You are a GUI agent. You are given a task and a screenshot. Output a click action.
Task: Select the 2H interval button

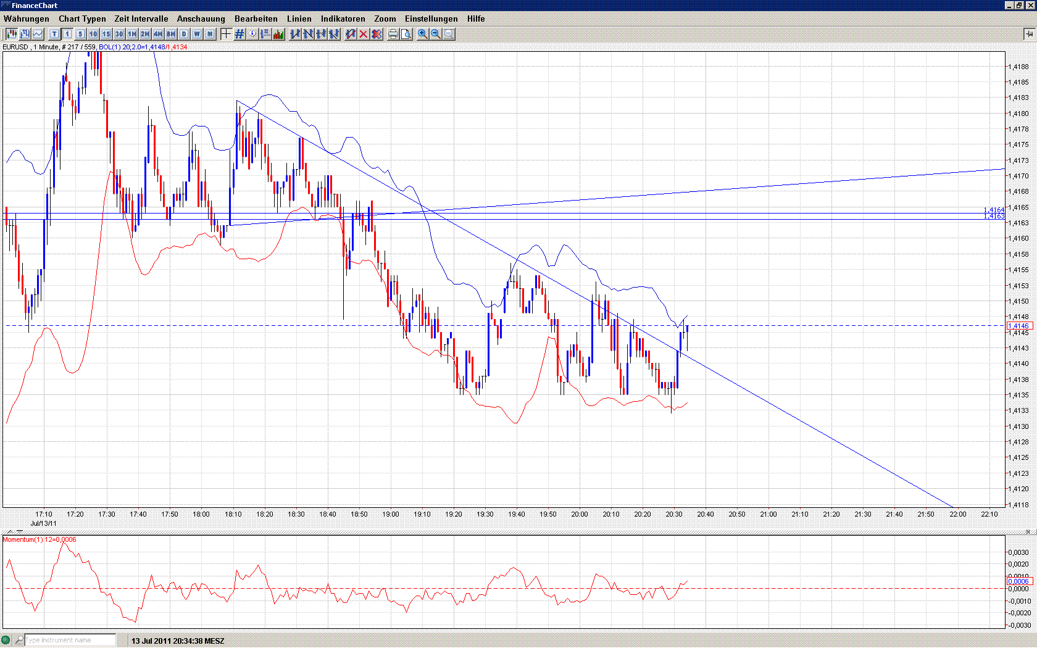point(145,34)
